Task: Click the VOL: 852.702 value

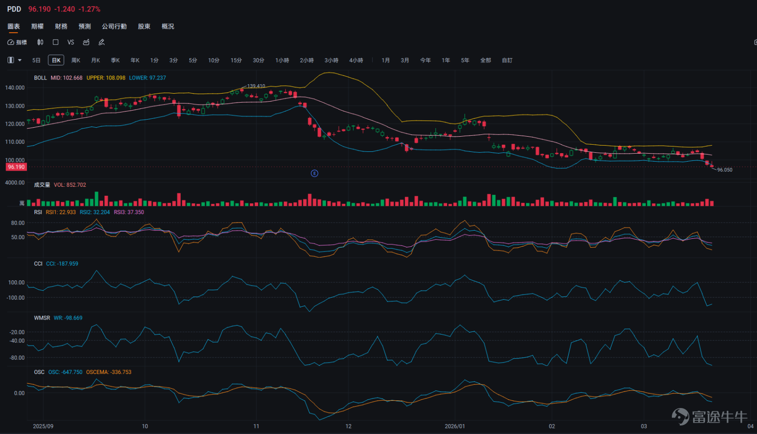Action: (70, 185)
